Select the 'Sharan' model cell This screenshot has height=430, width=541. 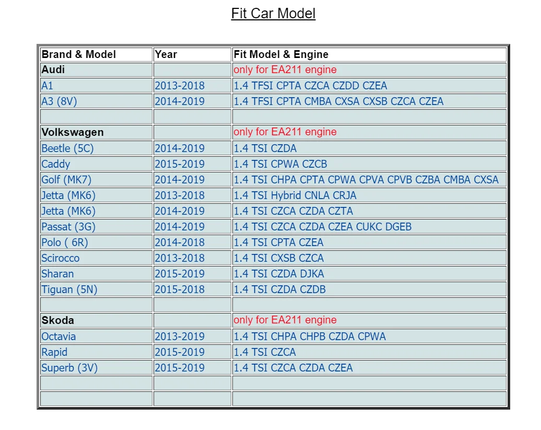point(96,274)
